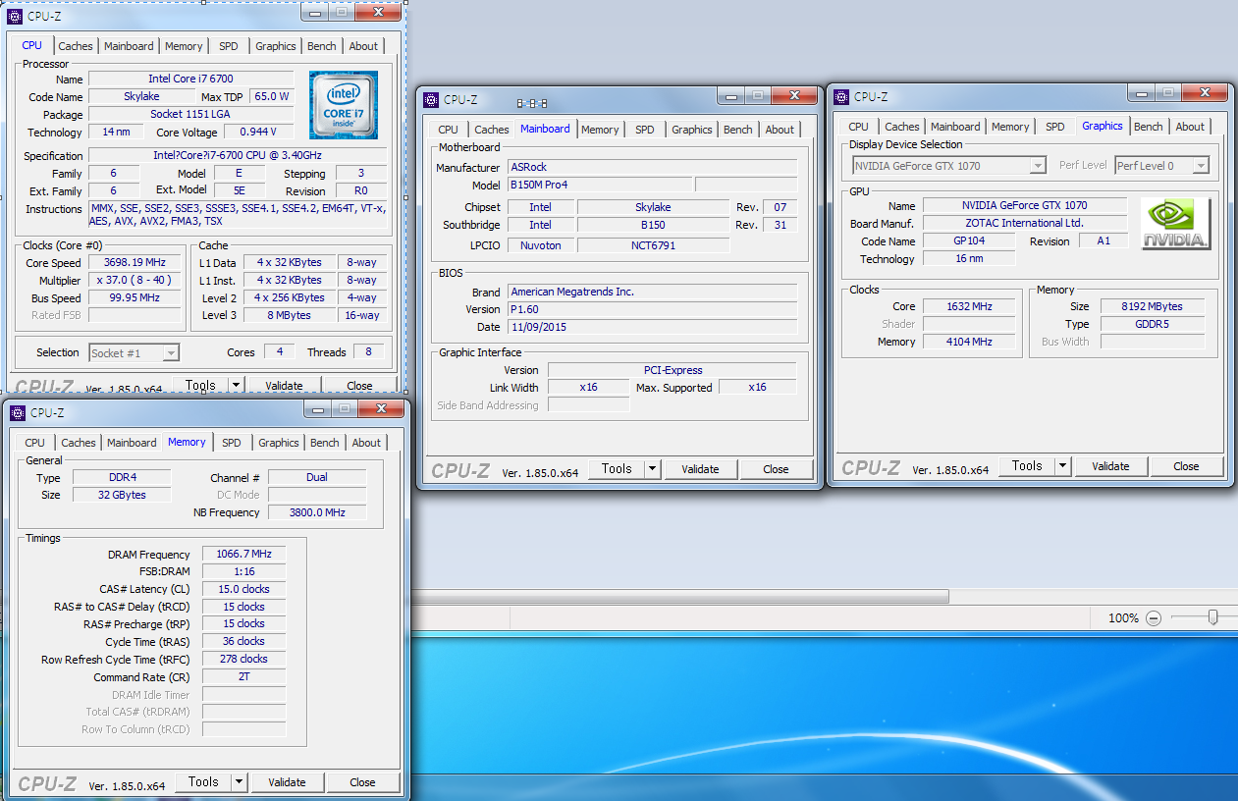Click the GPU memory Size "8192 MBytes"
Screen dimensions: 1238x801
click(x=1153, y=306)
